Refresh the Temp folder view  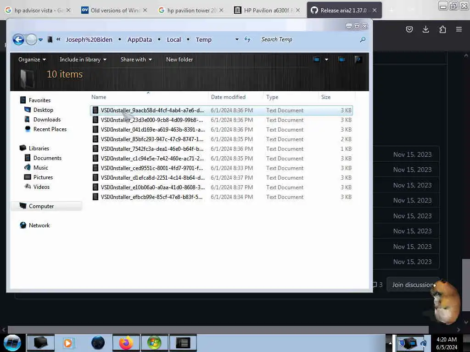(247, 39)
